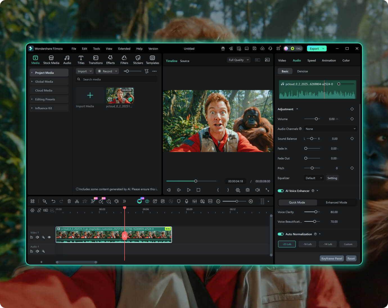This screenshot has height=308, width=388.
Task: Switch to the Denoise tab
Action: (302, 71)
